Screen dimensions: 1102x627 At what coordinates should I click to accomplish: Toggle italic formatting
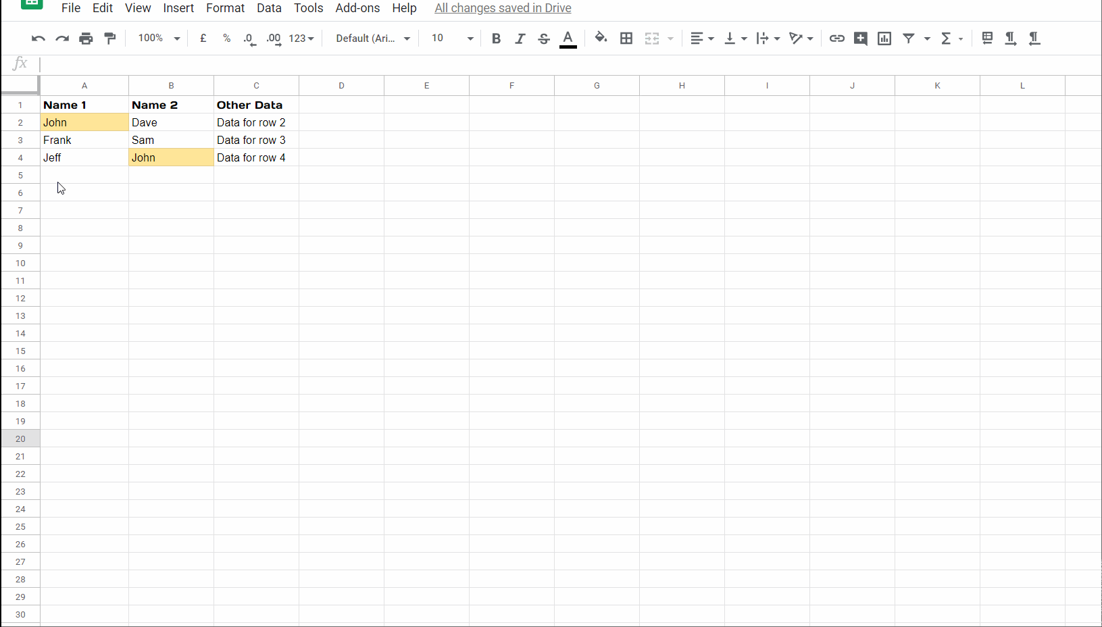[x=520, y=39]
